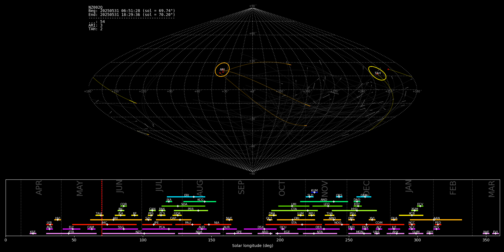Click the GEM shower bar in the timeline
Image resolution: width=504 pixels, height=252 pixels.
[x=364, y=197]
